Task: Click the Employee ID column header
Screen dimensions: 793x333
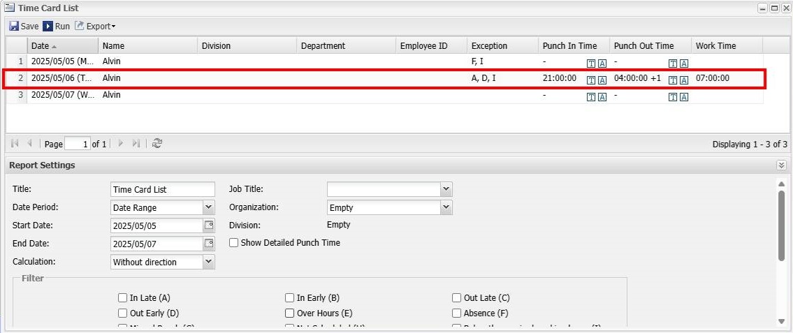Action: tap(431, 45)
